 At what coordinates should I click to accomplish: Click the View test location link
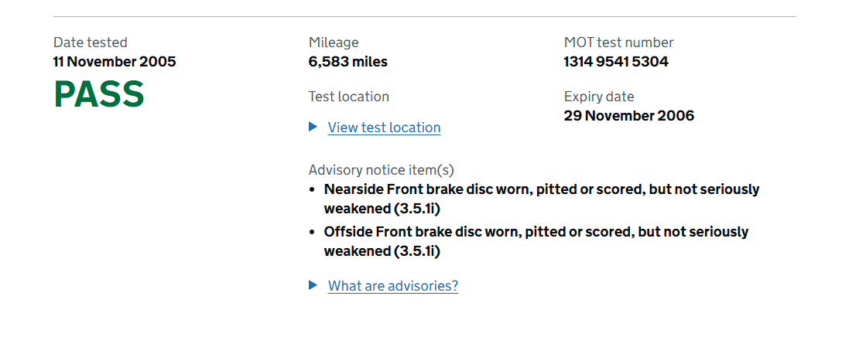pos(384,128)
